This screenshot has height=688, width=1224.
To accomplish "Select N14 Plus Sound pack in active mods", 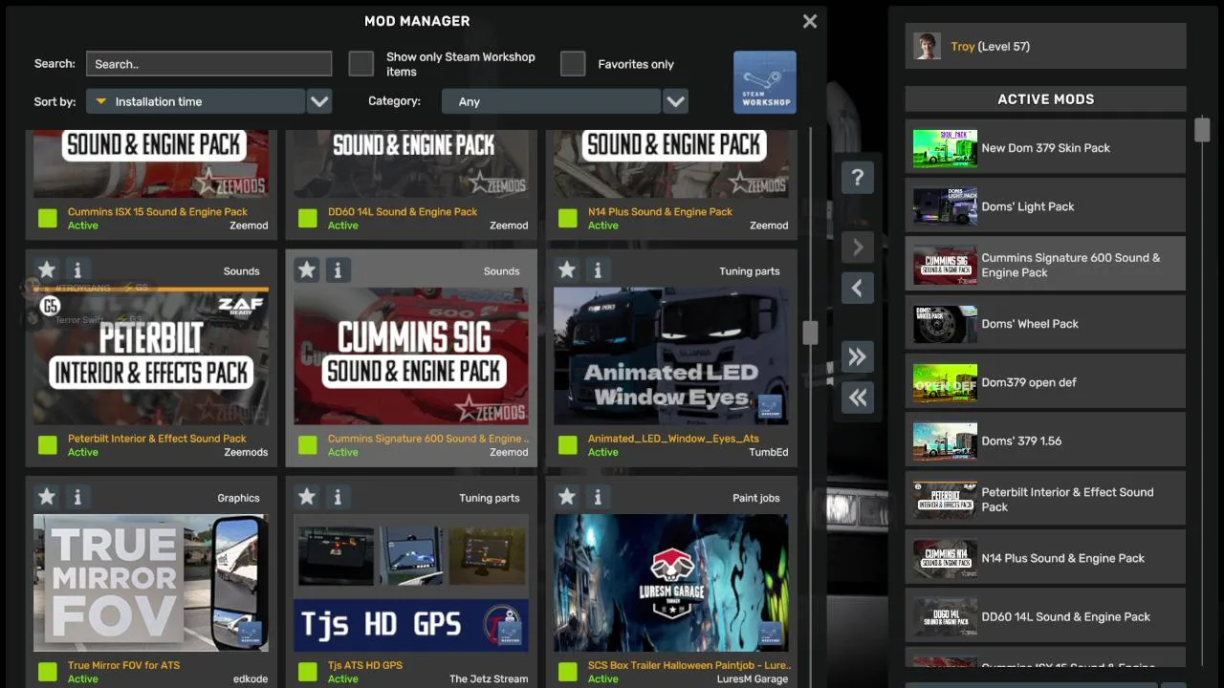I will [1045, 558].
